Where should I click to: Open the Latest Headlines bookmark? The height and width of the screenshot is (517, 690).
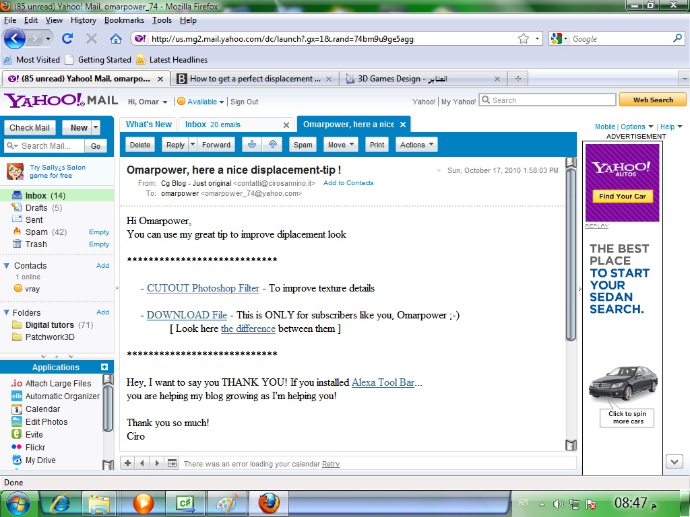pos(172,60)
